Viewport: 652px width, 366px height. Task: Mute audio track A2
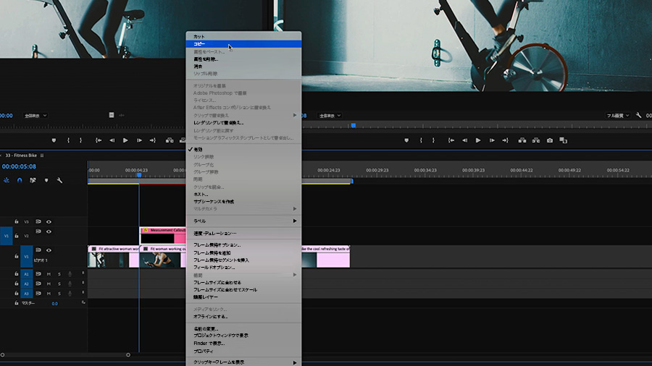[x=49, y=284]
